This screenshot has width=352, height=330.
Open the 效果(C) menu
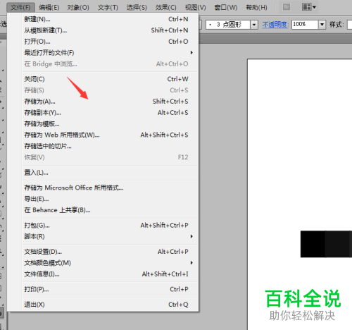pyautogui.click(x=166, y=8)
